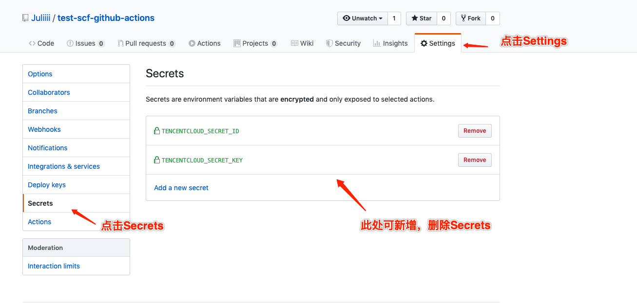Switch to the Projects tab
This screenshot has width=637, height=303.
(x=255, y=43)
